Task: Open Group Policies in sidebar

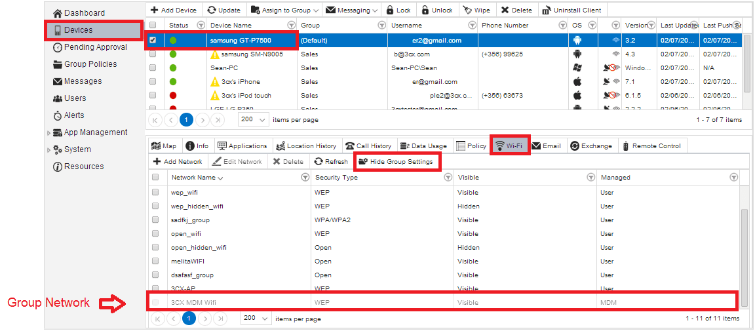Action: 85,64
